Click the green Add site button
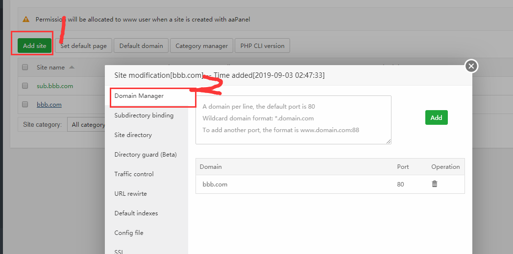 click(x=35, y=46)
